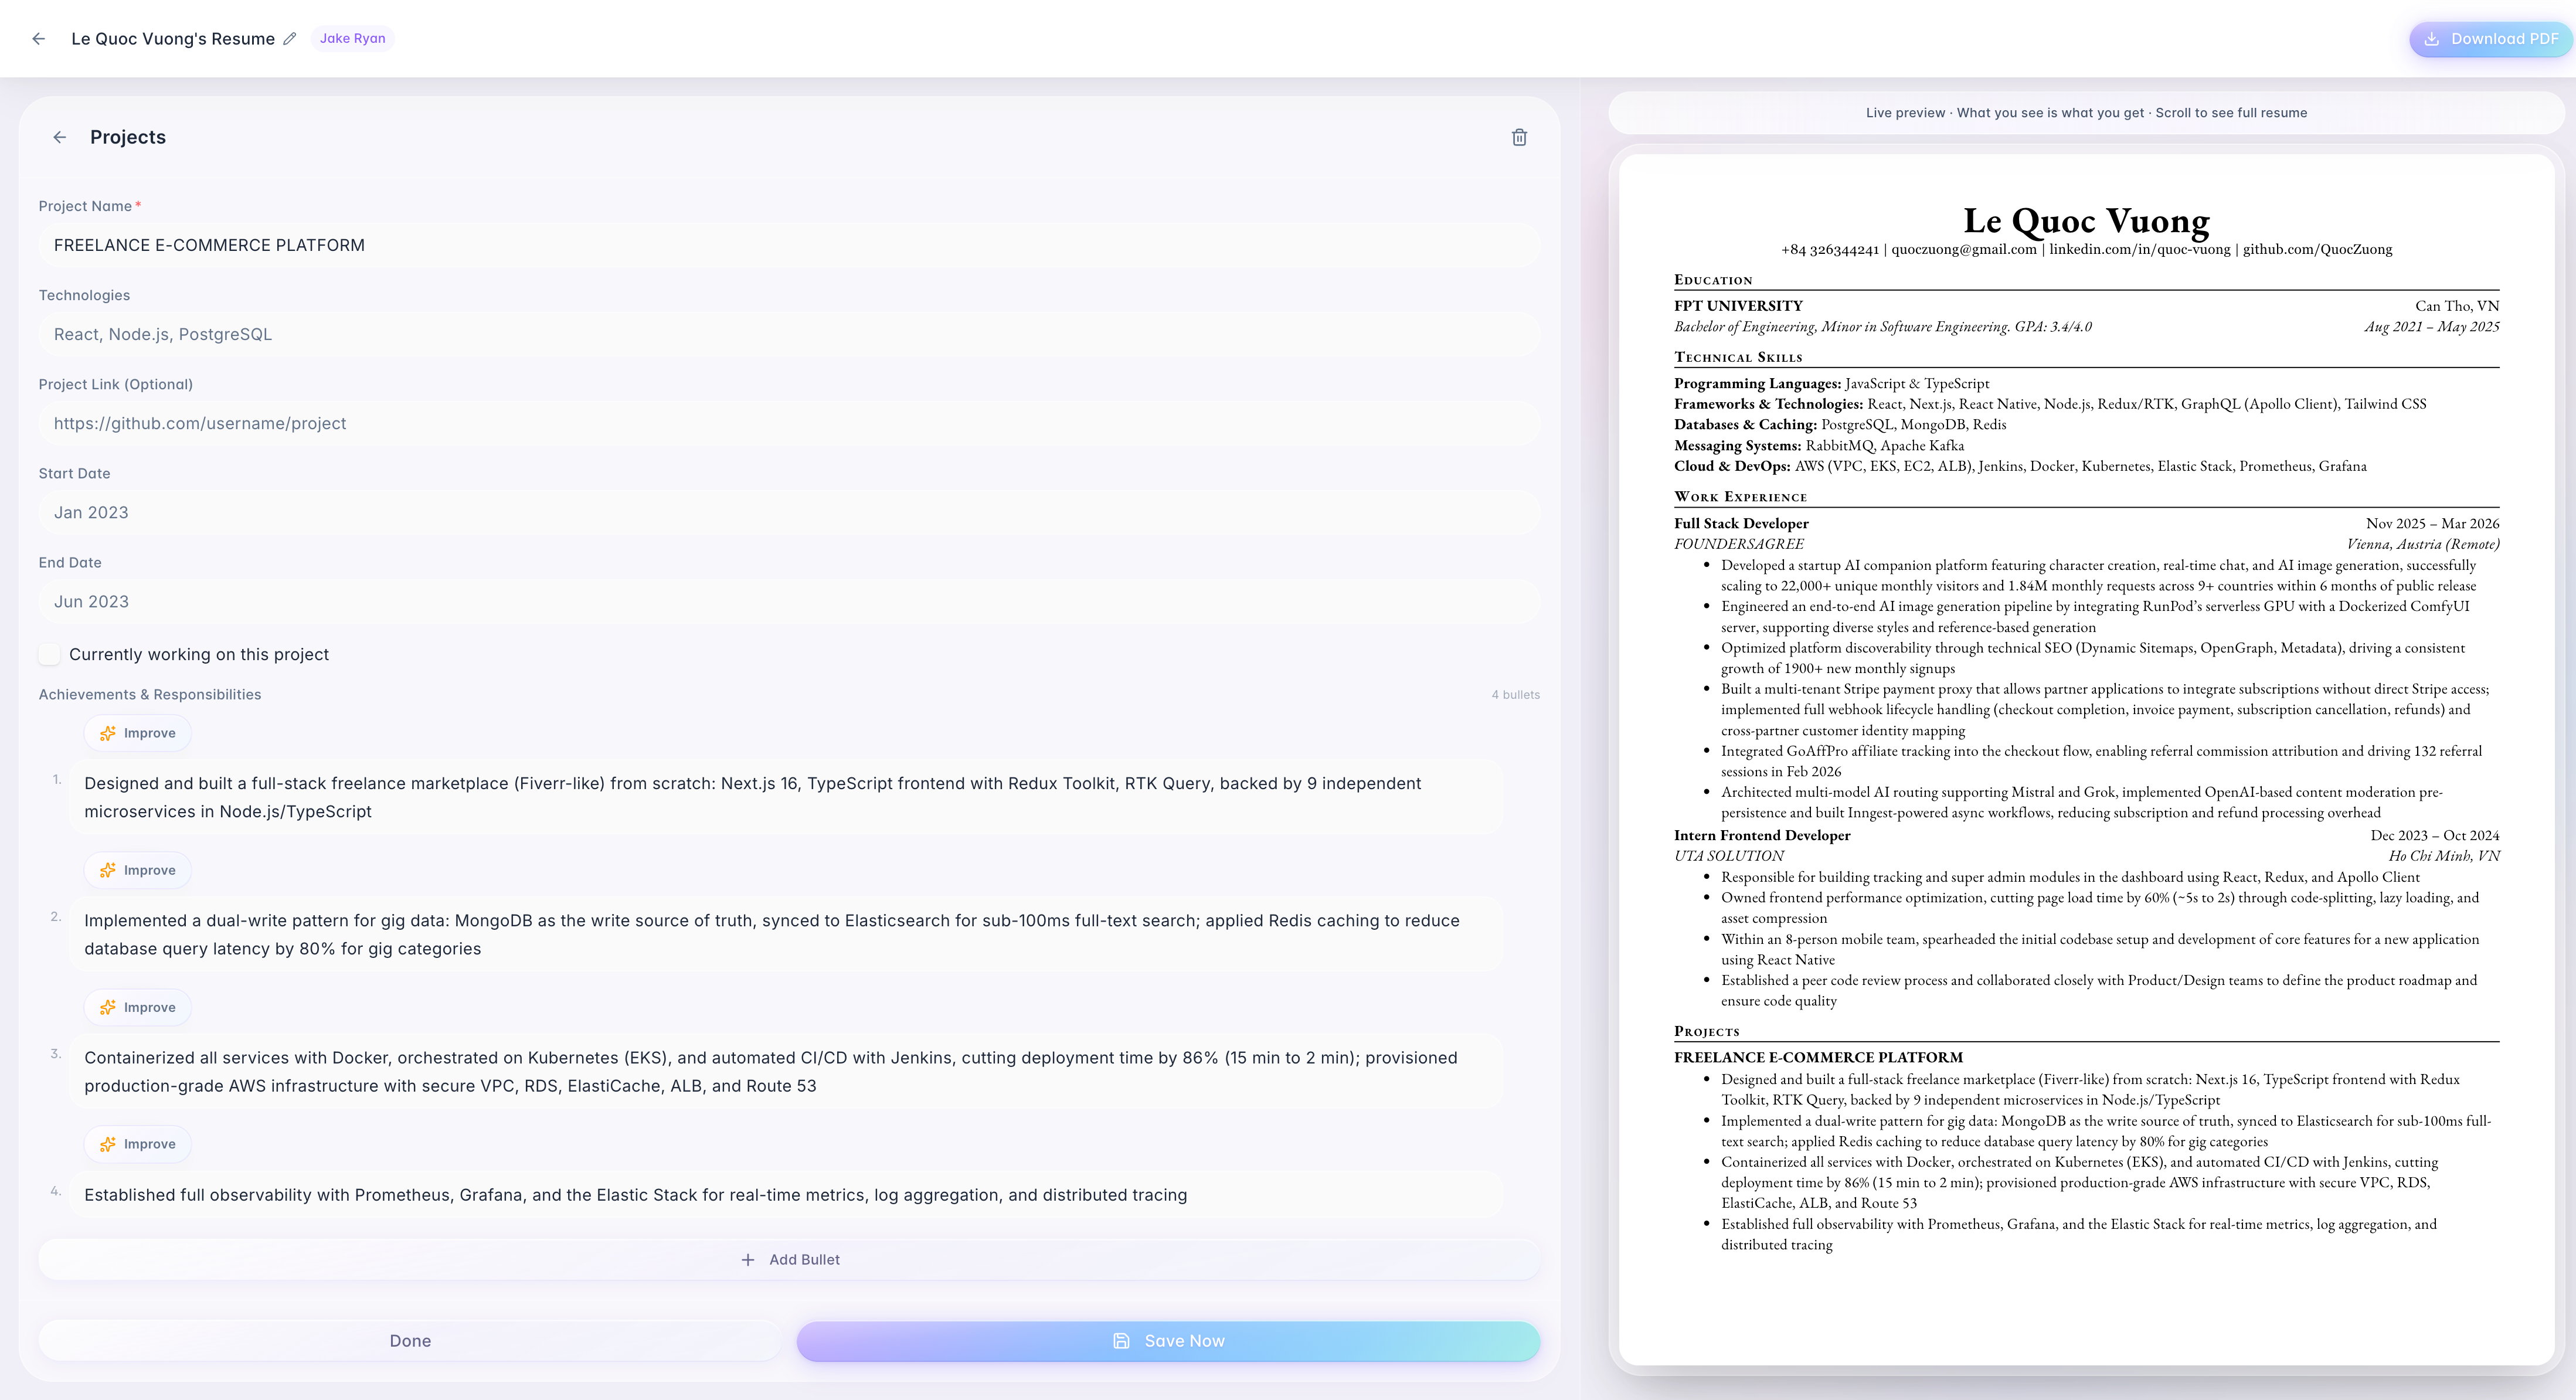Click 'FOUNDERSAGREE' company name in the preview
Viewport: 2576px width, 1400px height.
pos(1738,544)
